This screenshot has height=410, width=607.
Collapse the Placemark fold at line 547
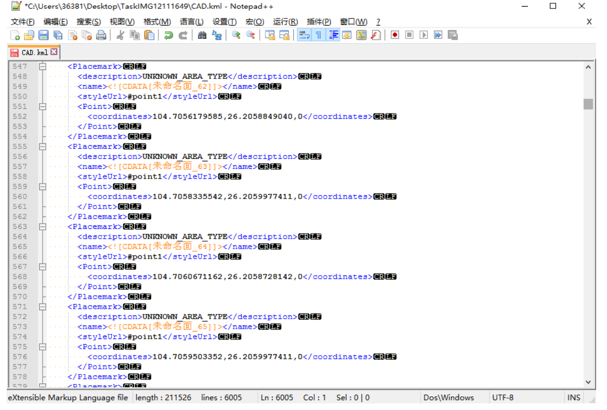(42, 67)
